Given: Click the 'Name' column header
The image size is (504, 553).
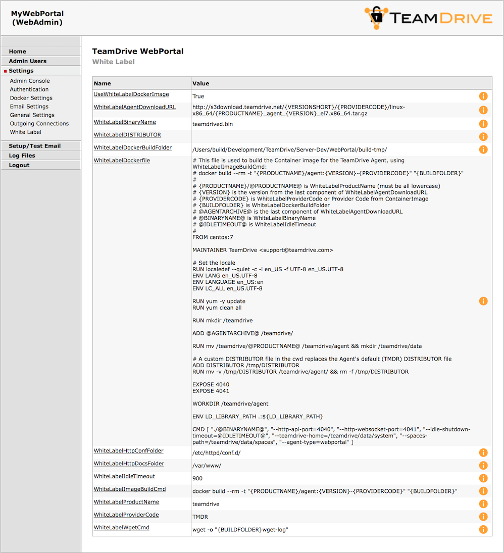Looking at the screenshot, I should 103,84.
